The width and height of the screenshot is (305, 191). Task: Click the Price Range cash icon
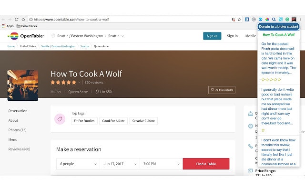(250, 170)
